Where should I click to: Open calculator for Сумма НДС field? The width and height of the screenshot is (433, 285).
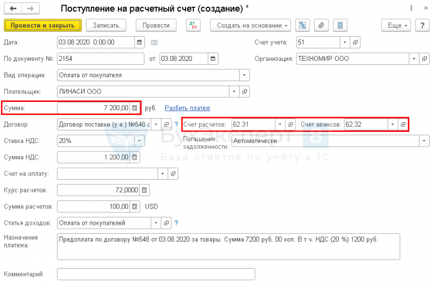coord(135,157)
